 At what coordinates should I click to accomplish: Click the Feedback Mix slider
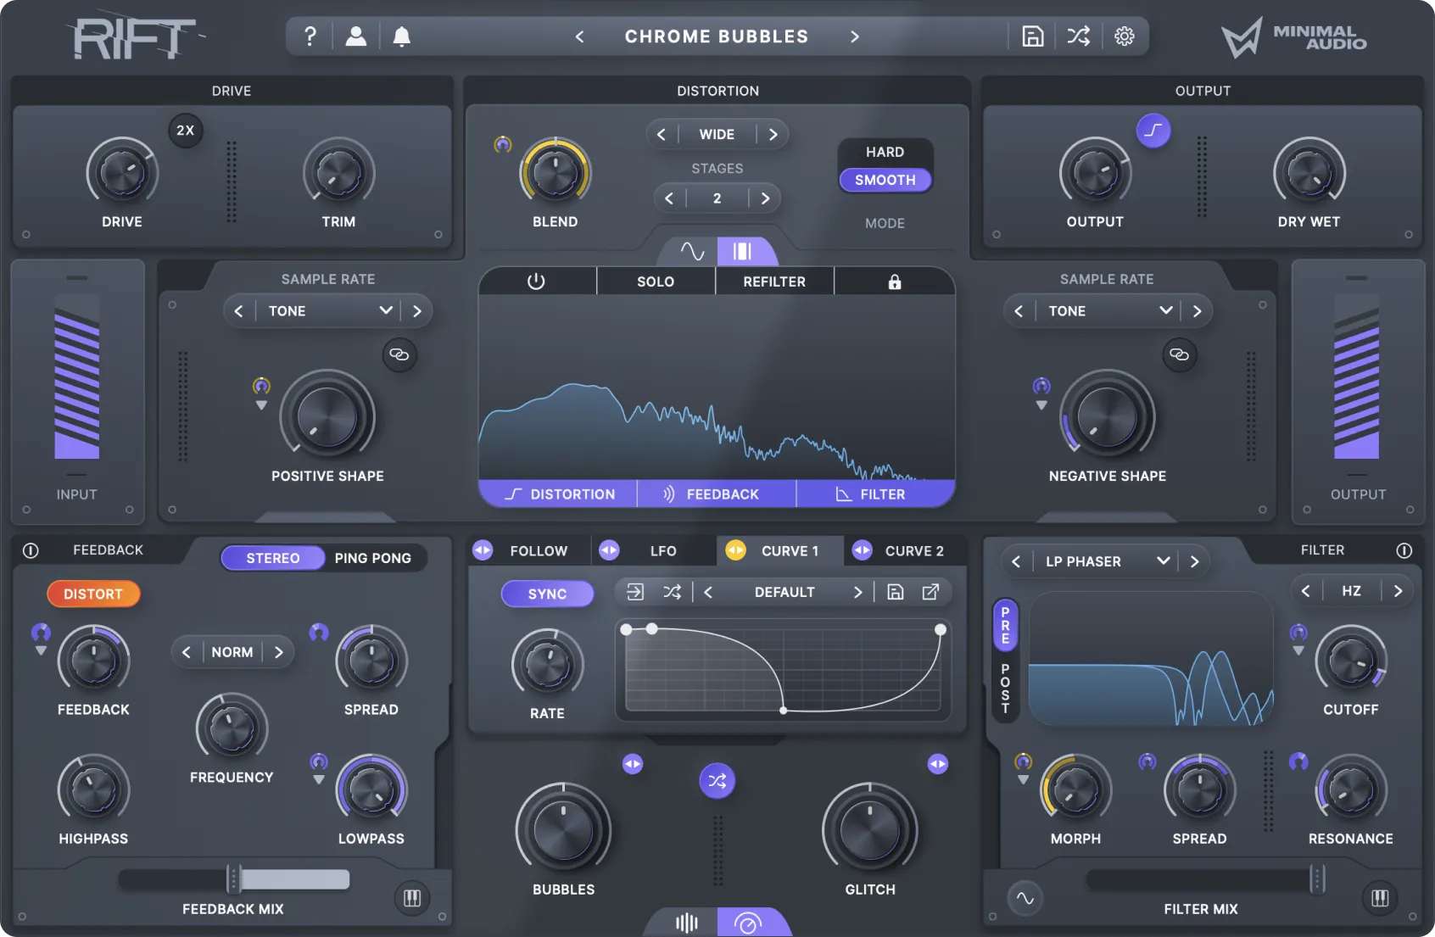(233, 880)
